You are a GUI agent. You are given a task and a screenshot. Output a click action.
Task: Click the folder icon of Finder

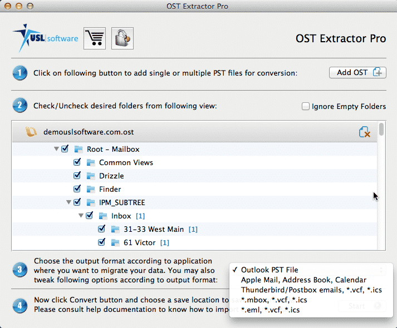(91, 189)
